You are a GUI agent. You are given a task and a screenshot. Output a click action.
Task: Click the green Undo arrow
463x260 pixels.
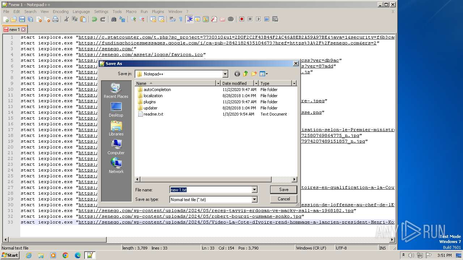point(94,19)
